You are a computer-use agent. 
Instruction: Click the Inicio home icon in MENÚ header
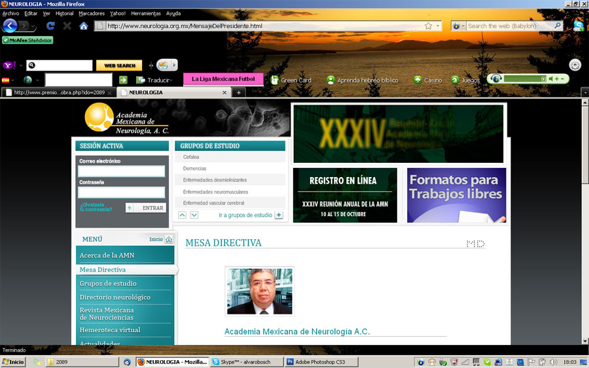[169, 239]
